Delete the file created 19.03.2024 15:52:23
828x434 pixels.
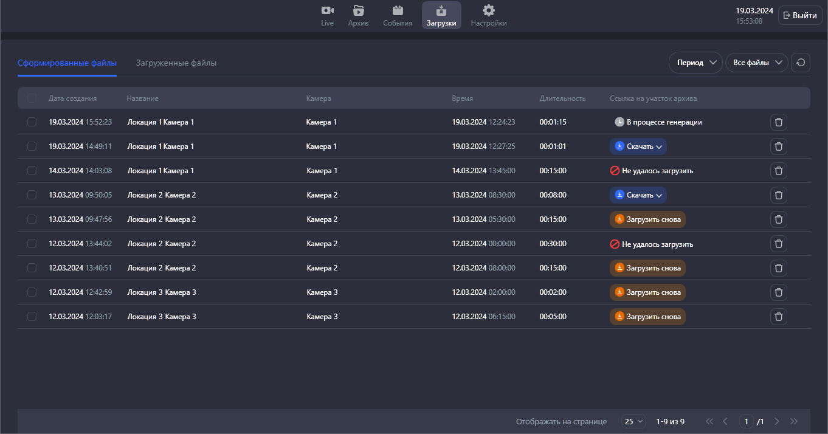click(x=779, y=122)
